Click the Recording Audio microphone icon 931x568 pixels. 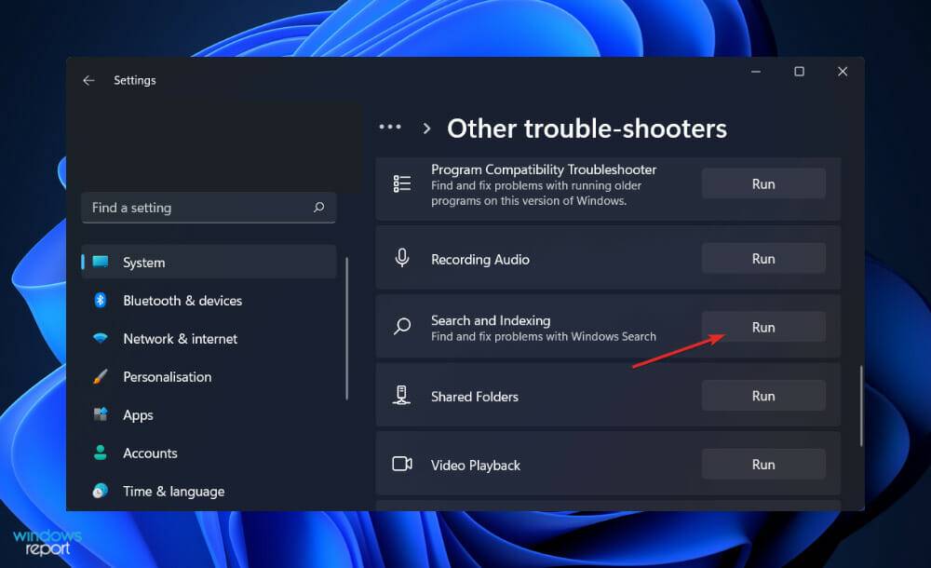pyautogui.click(x=401, y=258)
